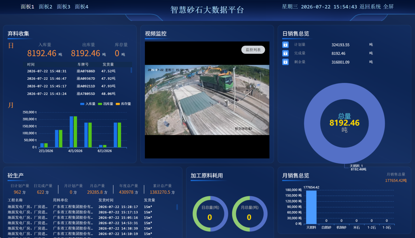The width and height of the screenshot is (415, 238).
Task: Click the 自然砂 category label
Action: tap(326, 228)
